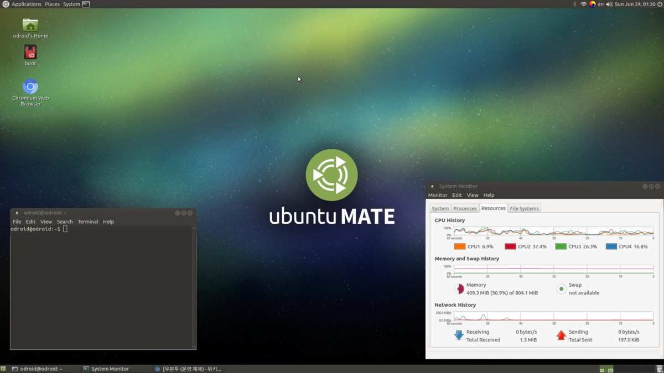Switch to the System Monitor taskbar button
The width and height of the screenshot is (664, 373).
pos(116,369)
